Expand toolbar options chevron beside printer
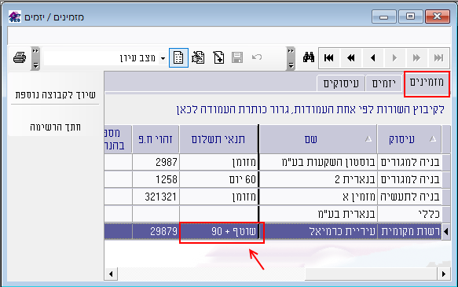The width and height of the screenshot is (458, 287). click(x=35, y=58)
